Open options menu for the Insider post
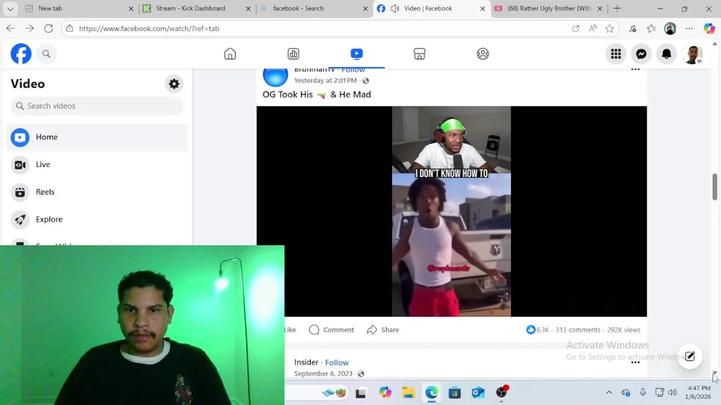This screenshot has width=721, height=405. tap(635, 362)
